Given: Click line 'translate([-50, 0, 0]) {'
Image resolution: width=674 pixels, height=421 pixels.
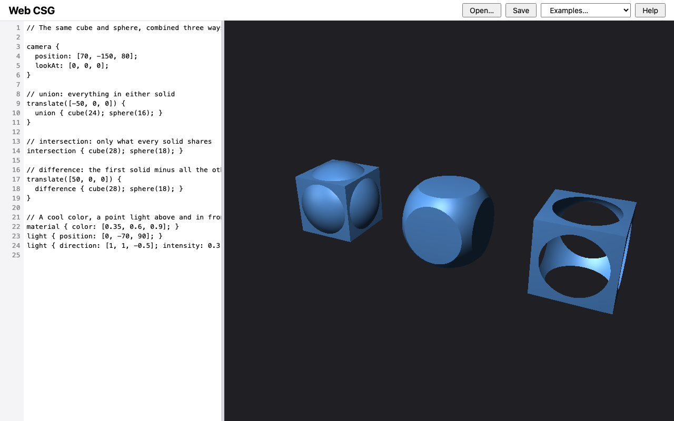Looking at the screenshot, I should (76, 104).
